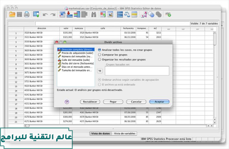The height and width of the screenshot is (149, 229).
Task: Open the Go to case tool
Action: click(x=62, y=14)
